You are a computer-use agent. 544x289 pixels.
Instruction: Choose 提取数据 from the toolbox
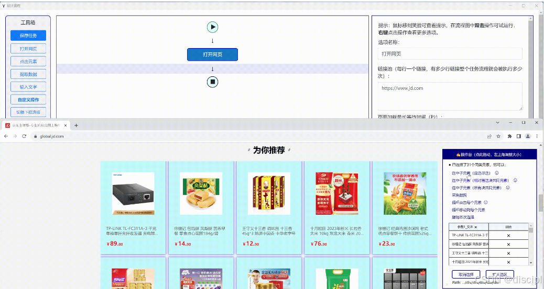[28, 74]
